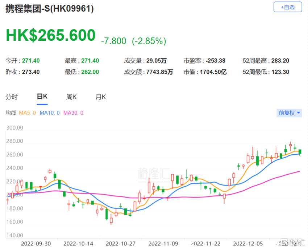Toggle the MA10 moving average label
308x248 pixels.
coord(50,113)
